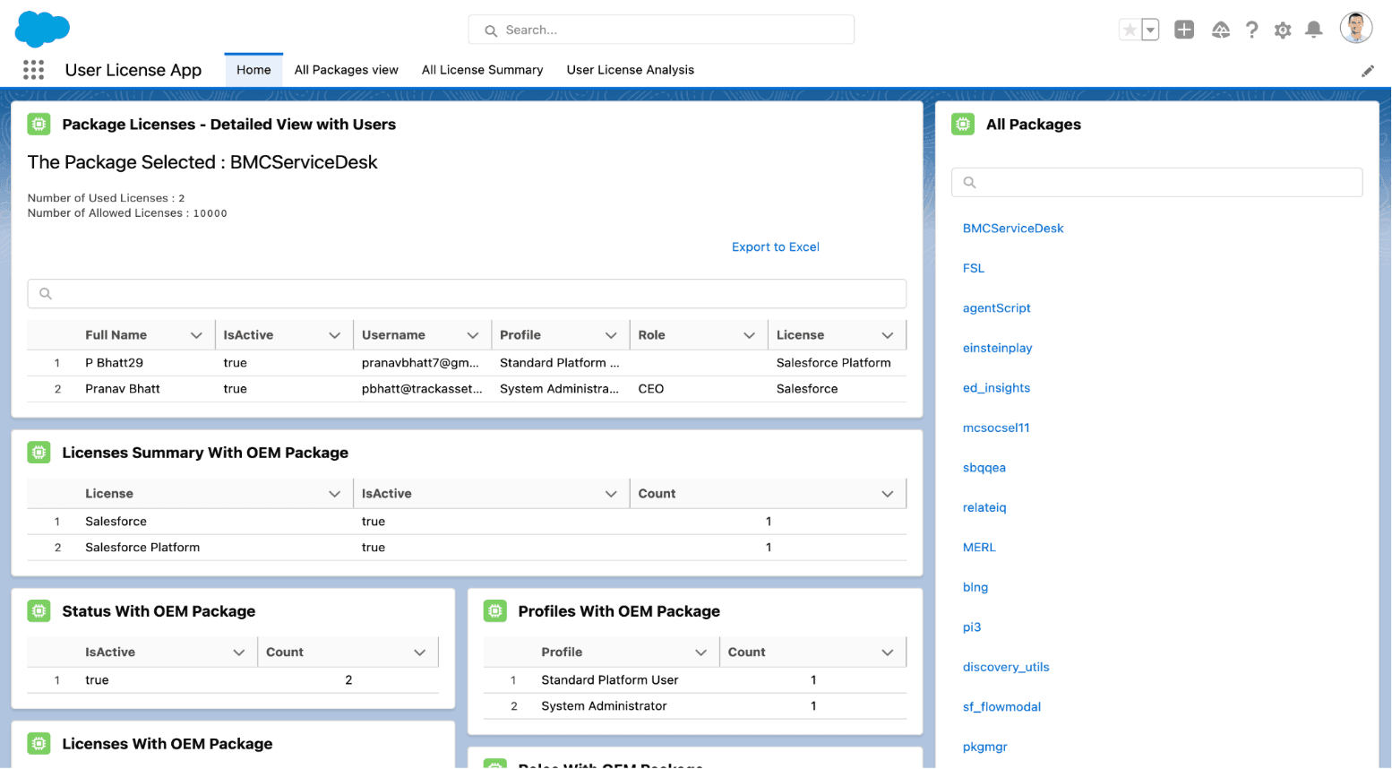Open IsActive column dropdown in Licenses Summary

611,494
